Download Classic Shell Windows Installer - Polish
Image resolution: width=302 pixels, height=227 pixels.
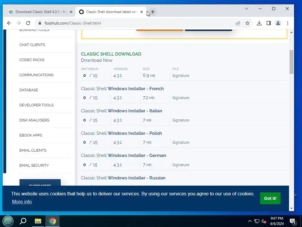tap(121, 133)
